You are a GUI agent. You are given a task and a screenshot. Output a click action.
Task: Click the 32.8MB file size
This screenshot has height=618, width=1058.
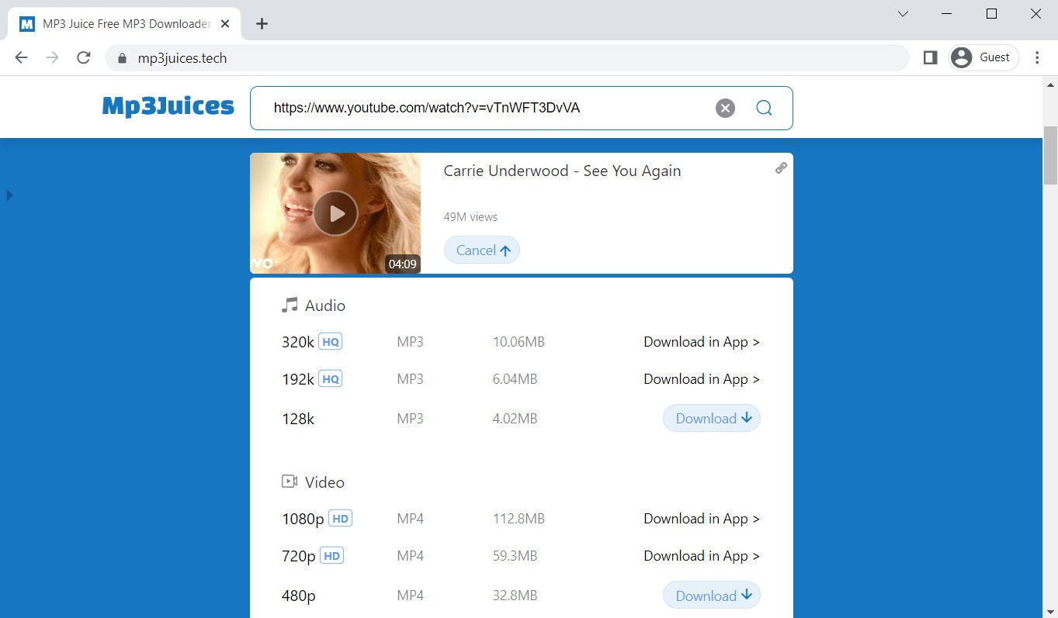point(515,596)
